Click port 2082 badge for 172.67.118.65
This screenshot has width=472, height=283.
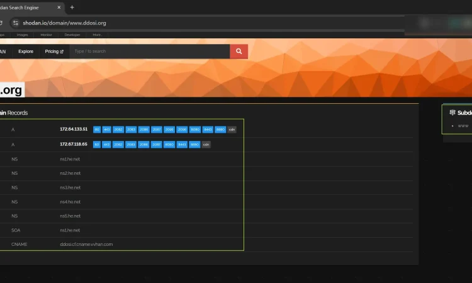118,145
